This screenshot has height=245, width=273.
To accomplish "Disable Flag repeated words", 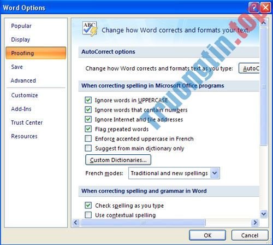I will [x=88, y=129].
